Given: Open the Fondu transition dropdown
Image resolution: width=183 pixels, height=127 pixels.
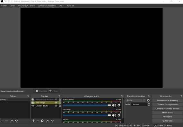Looking at the screenshot, I should [135, 100].
